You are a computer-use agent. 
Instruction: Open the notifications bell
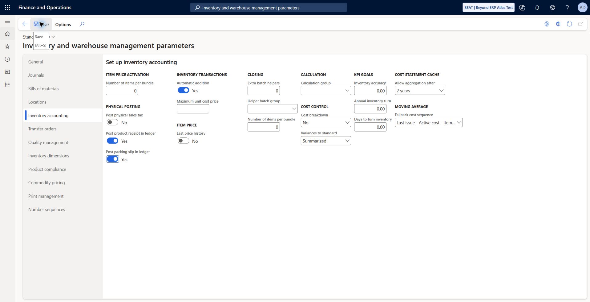537,7
